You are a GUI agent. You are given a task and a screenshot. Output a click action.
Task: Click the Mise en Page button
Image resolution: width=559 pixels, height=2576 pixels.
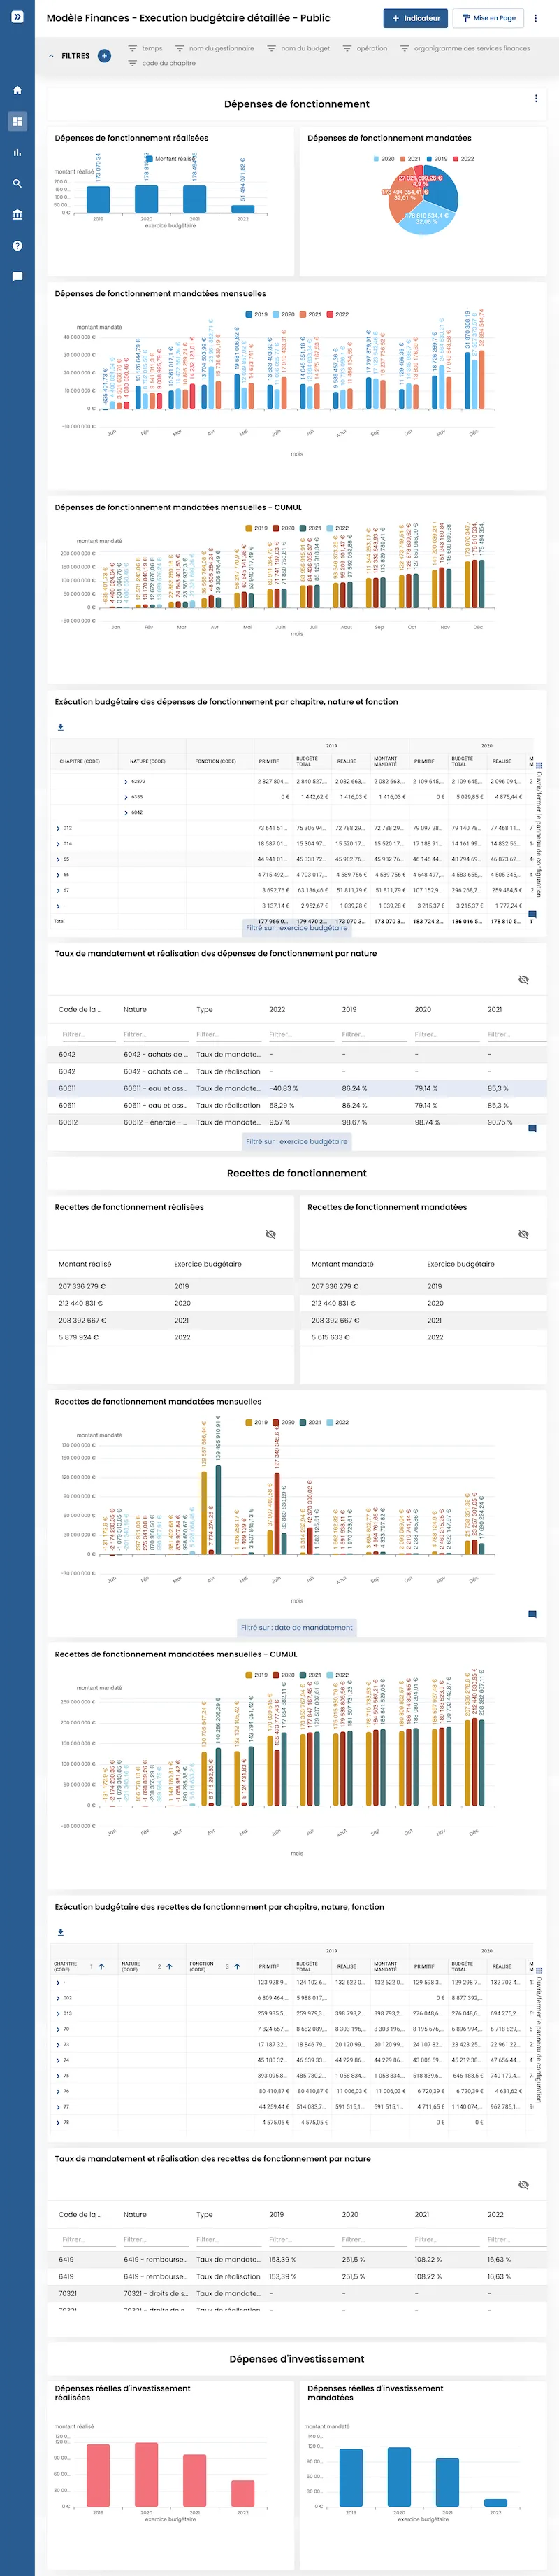(x=489, y=18)
